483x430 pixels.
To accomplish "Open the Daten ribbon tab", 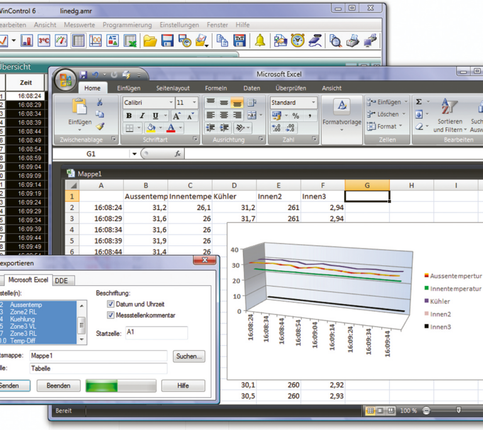I will click(x=252, y=88).
